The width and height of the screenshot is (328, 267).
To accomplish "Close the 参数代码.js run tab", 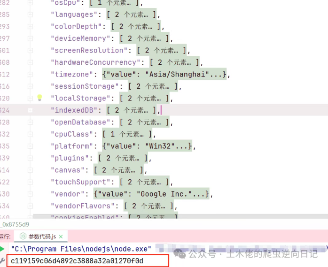I will click(x=61, y=236).
